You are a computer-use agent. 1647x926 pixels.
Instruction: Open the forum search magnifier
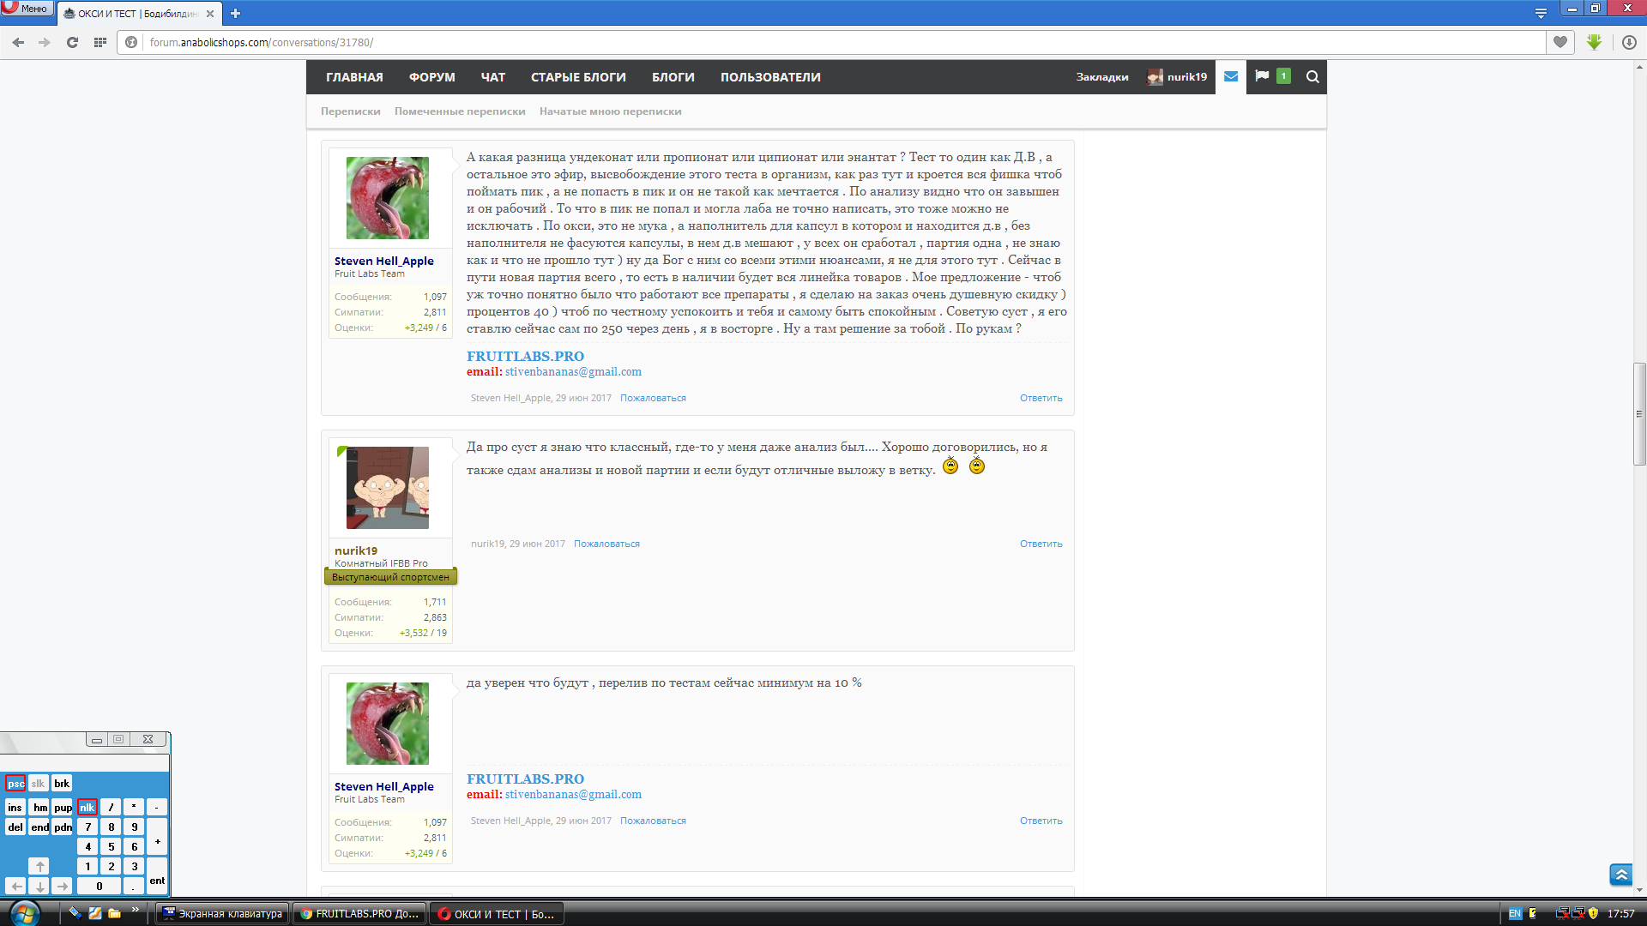(x=1312, y=76)
